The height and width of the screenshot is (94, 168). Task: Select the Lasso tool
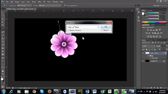coord(3,19)
